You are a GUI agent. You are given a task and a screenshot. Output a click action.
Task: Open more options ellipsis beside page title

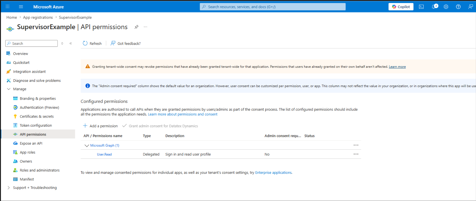(145, 27)
